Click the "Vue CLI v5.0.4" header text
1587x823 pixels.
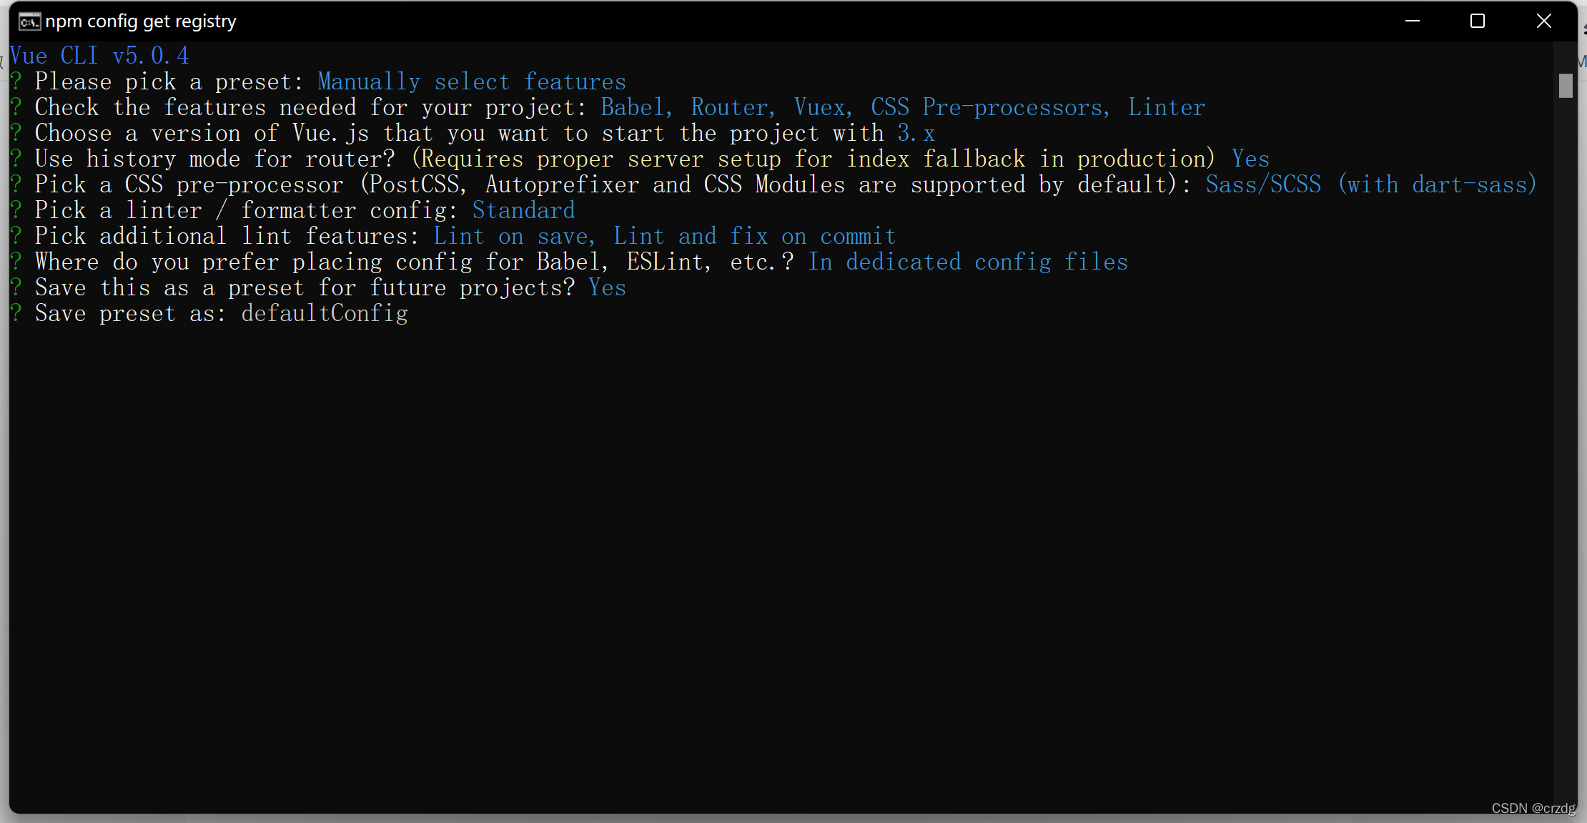(100, 54)
